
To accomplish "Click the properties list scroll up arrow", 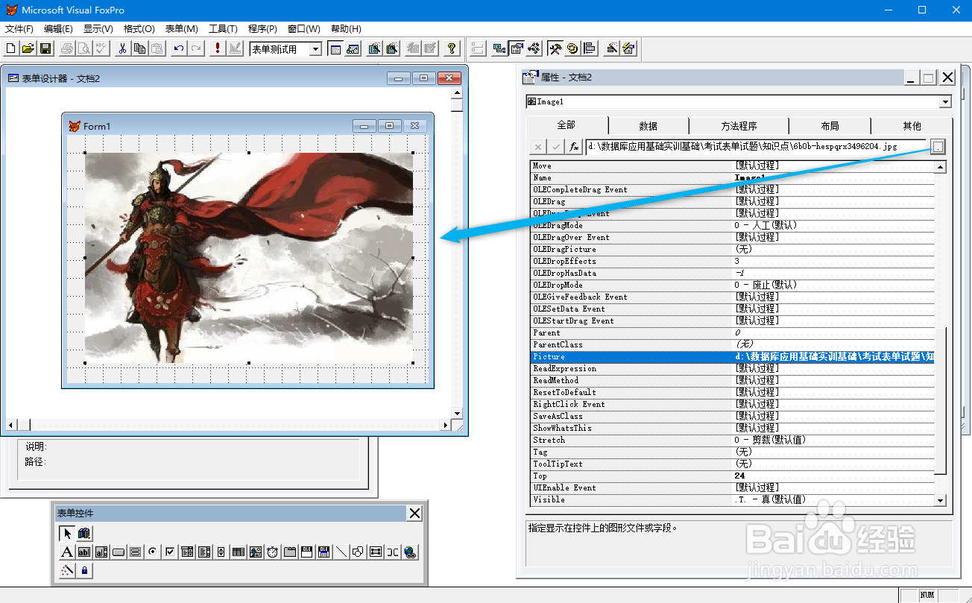I will pyautogui.click(x=940, y=167).
